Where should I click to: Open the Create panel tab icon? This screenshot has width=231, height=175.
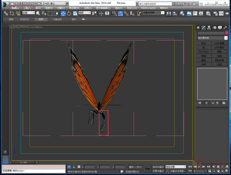pyautogui.click(x=198, y=28)
